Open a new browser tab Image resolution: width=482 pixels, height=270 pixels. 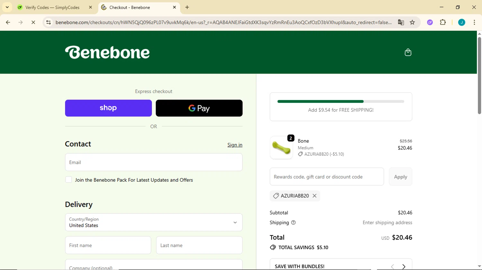coord(187,7)
